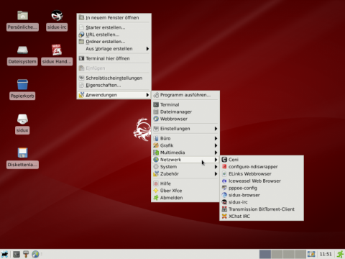Viewport: 345px width, 259px height.
Task: Choose sidux-irc in Netzwerk submenu
Action: (x=262, y=202)
